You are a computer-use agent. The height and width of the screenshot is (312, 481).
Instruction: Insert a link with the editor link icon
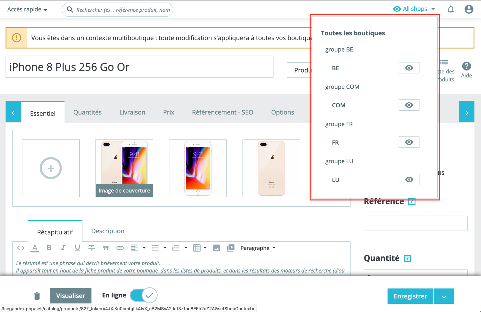click(x=120, y=248)
